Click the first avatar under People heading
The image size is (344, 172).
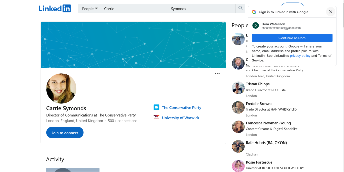pos(238,39)
